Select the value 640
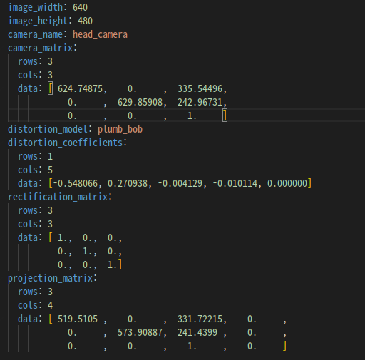365x360 pixels. [x=80, y=7]
